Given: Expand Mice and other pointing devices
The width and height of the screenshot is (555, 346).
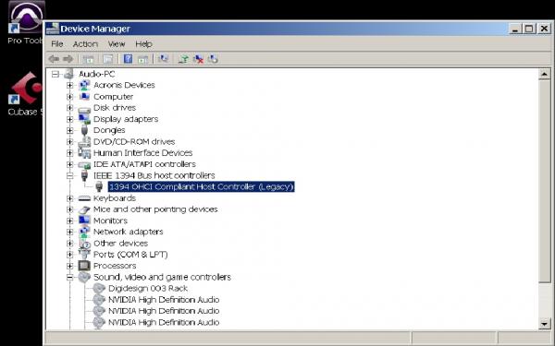Looking at the screenshot, I should click(69, 209).
